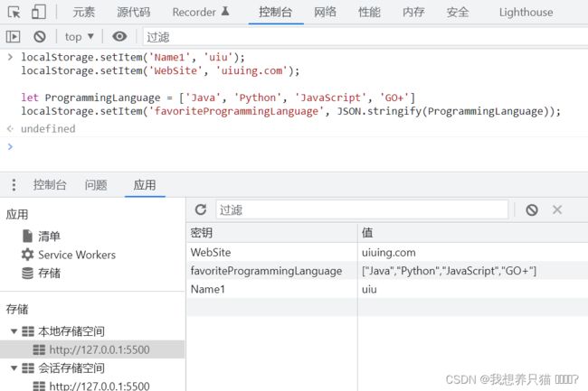This screenshot has height=391, width=588.
Task: Click the console 过滤 input field
Action: point(365,37)
